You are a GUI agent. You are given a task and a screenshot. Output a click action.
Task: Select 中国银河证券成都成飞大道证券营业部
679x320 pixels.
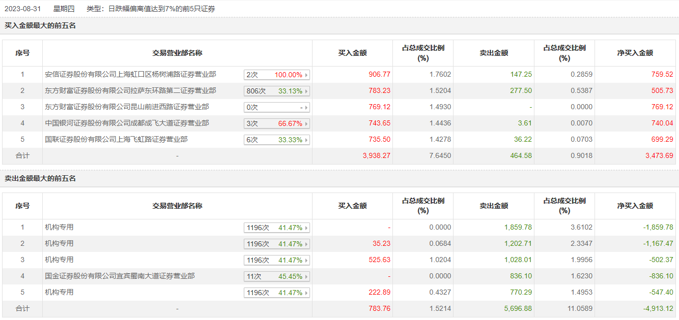(127, 123)
